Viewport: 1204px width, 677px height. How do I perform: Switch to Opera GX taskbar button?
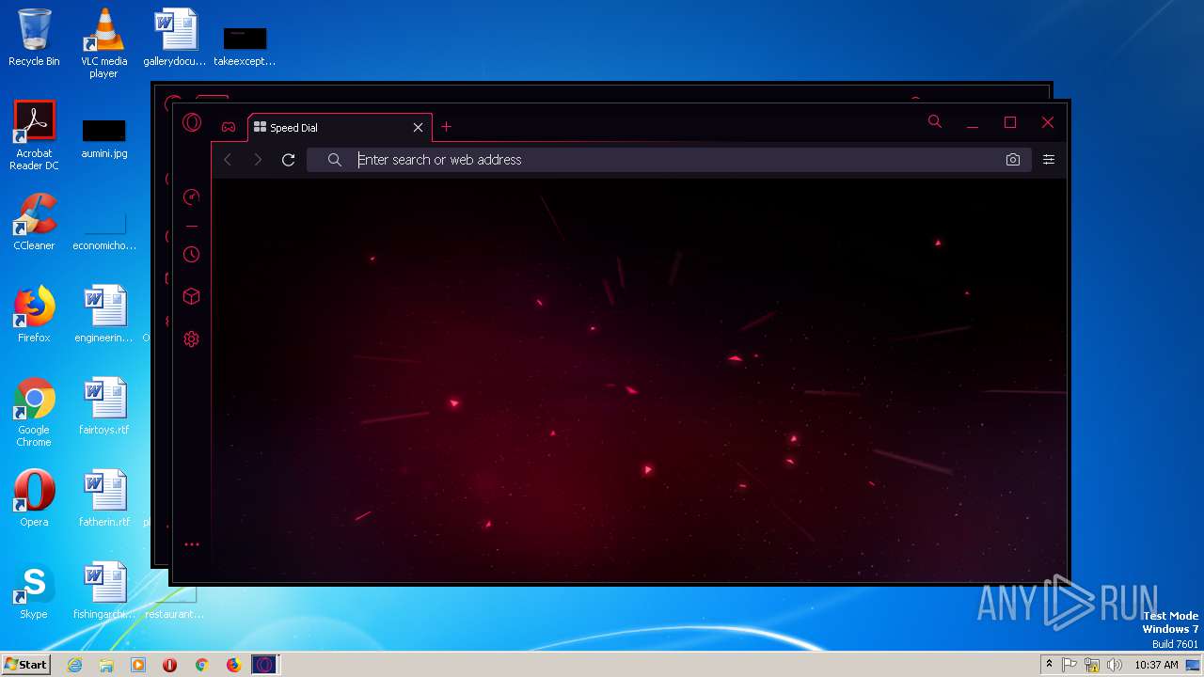[x=265, y=665]
